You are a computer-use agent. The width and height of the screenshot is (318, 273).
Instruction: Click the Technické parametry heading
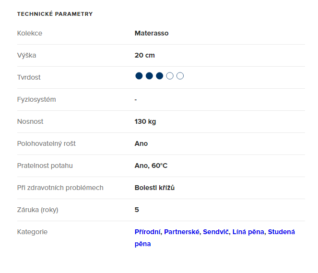coord(55,14)
